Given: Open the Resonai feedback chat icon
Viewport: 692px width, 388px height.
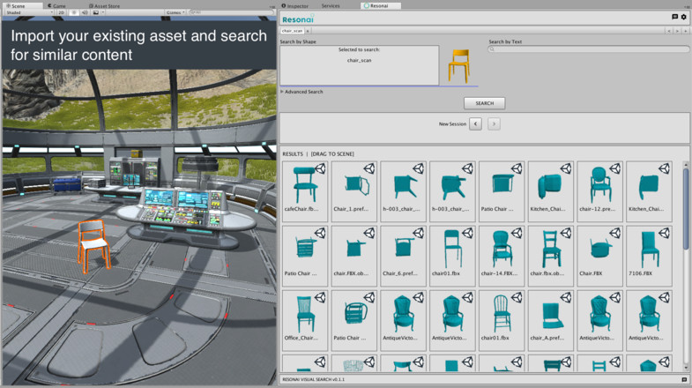Looking at the screenshot, I should 674,17.
